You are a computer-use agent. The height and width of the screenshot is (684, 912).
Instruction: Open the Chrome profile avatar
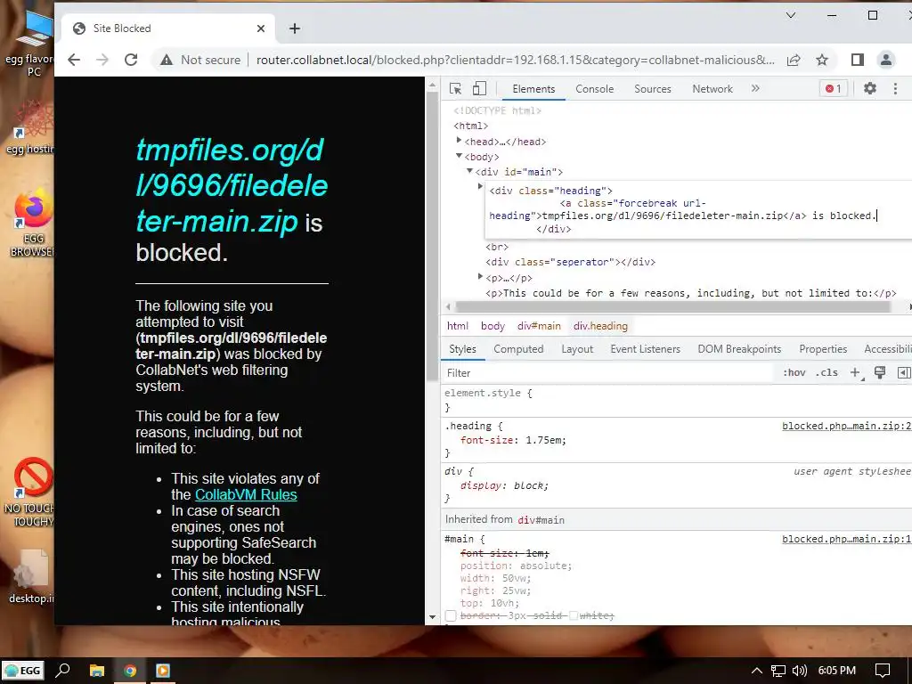click(886, 60)
